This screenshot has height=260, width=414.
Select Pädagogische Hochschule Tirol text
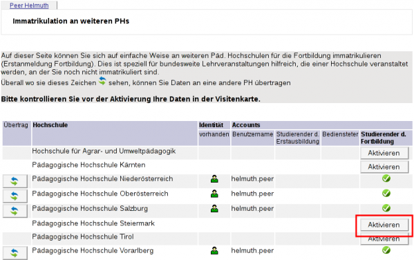coord(83,236)
